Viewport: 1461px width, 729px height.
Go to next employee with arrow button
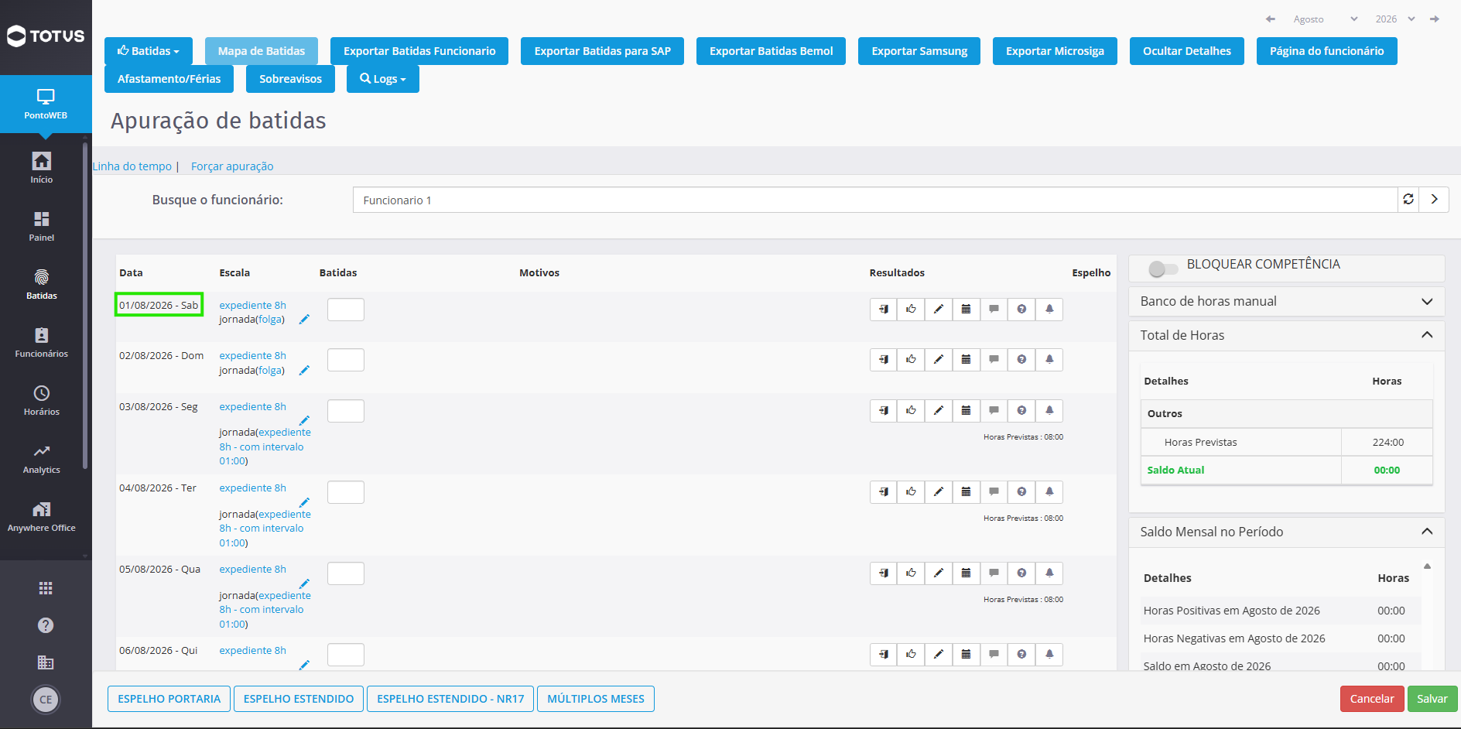coord(1434,200)
